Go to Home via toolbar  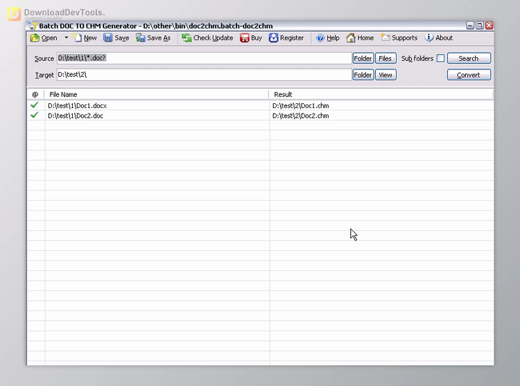(360, 38)
